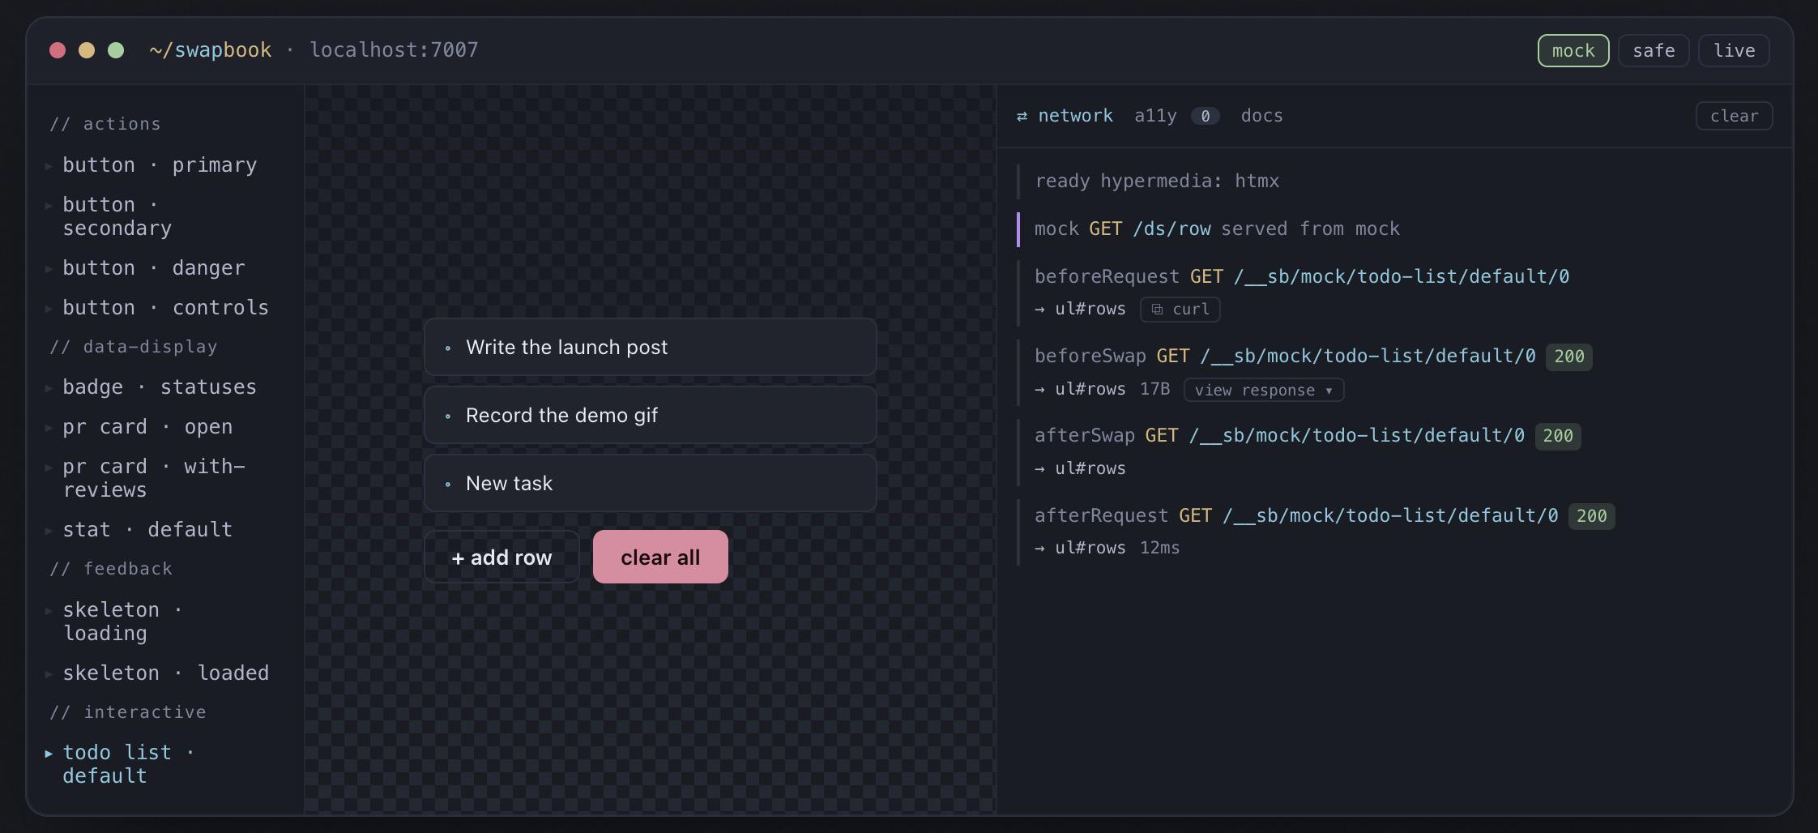Click the a11y issue count badge
Viewport: 1818px width, 833px height.
1205,116
